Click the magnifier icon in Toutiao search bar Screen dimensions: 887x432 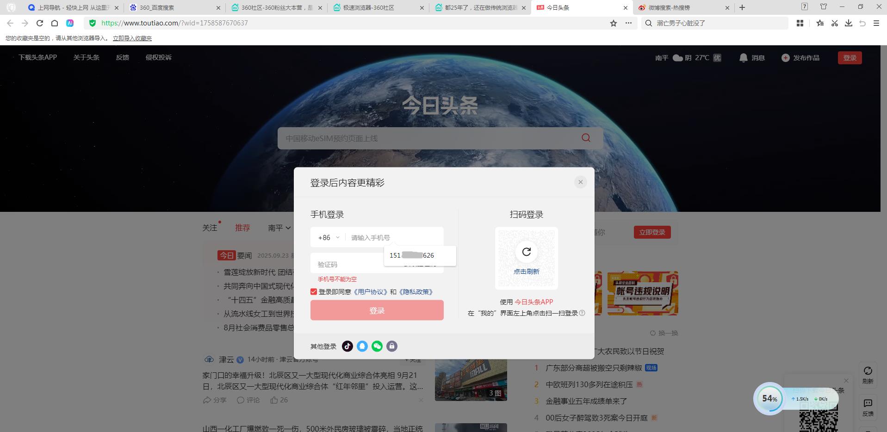click(585, 138)
